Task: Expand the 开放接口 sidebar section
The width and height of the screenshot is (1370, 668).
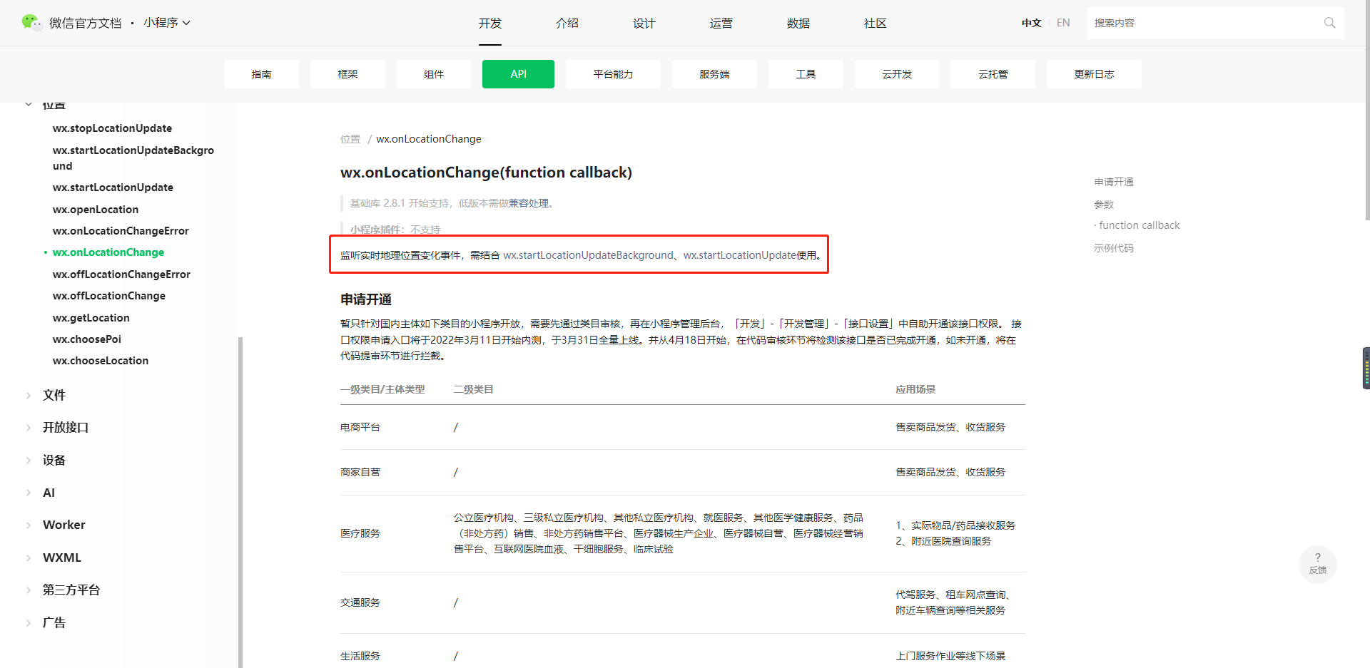Action: pos(29,428)
